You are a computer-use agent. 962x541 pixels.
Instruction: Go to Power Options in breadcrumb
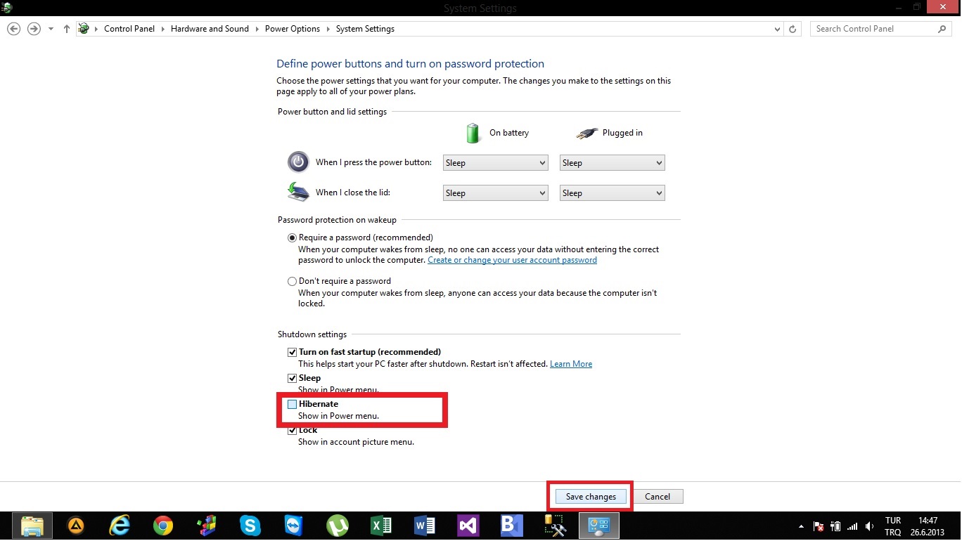[x=292, y=29]
